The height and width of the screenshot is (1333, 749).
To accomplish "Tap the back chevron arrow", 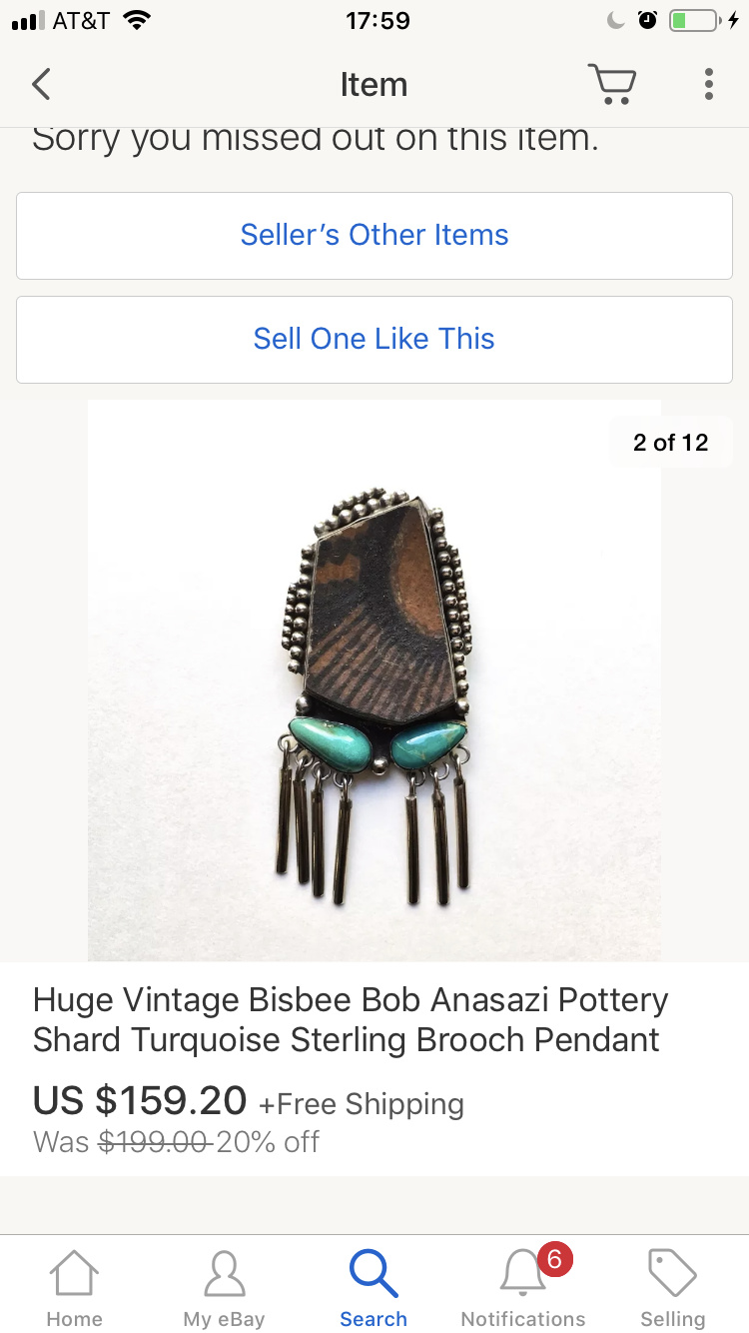I will pos(41,85).
